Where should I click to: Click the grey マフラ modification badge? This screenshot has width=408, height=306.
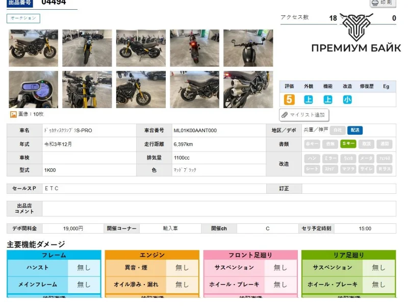pyautogui.click(x=348, y=169)
